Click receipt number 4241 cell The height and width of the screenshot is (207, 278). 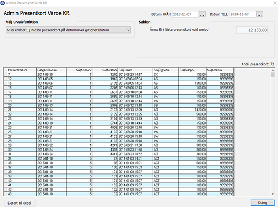point(105,145)
